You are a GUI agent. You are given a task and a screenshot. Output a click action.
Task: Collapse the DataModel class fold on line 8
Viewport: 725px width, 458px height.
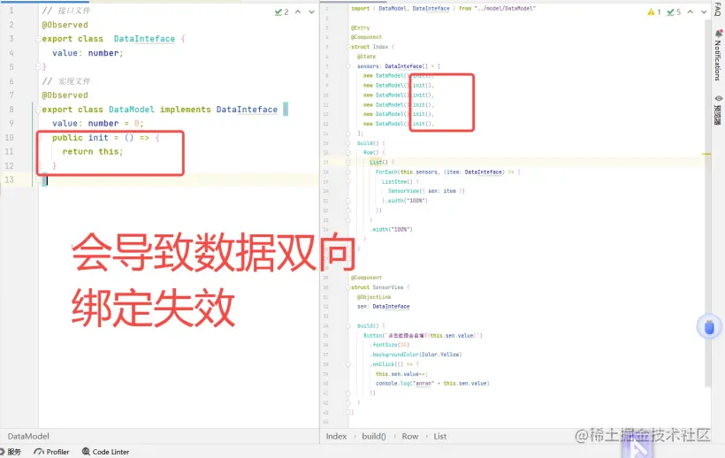pyautogui.click(x=38, y=110)
